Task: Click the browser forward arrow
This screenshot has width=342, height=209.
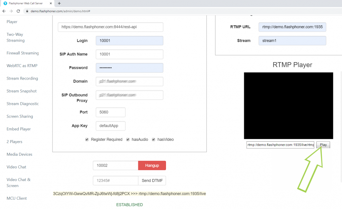Action: 11,11
